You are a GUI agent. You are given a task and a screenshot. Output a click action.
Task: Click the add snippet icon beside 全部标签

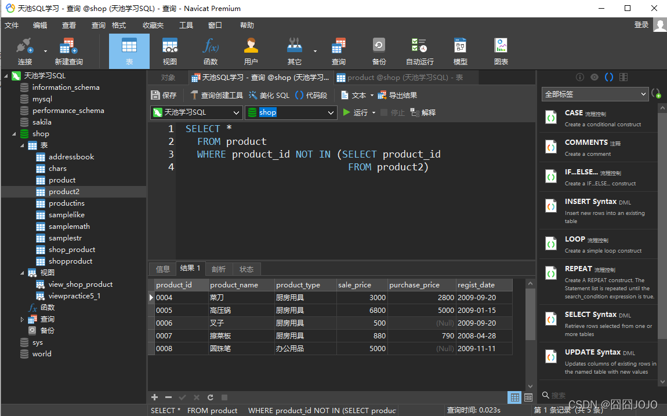click(656, 93)
